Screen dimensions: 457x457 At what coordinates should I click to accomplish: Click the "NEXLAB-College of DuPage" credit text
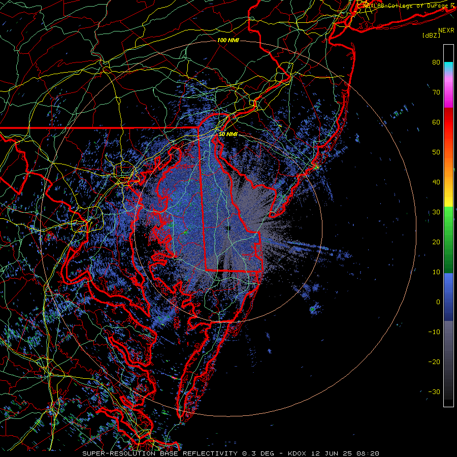click(x=405, y=6)
